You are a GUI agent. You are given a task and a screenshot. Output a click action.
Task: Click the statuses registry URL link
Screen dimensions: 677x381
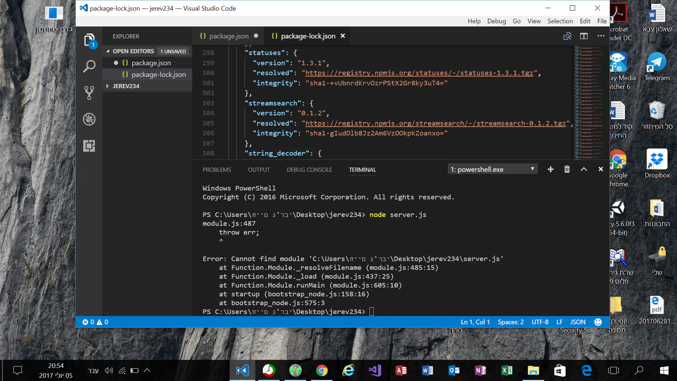point(419,73)
